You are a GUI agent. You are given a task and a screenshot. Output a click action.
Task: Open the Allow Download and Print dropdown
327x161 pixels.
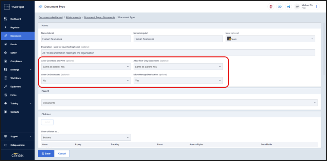pos(86,67)
